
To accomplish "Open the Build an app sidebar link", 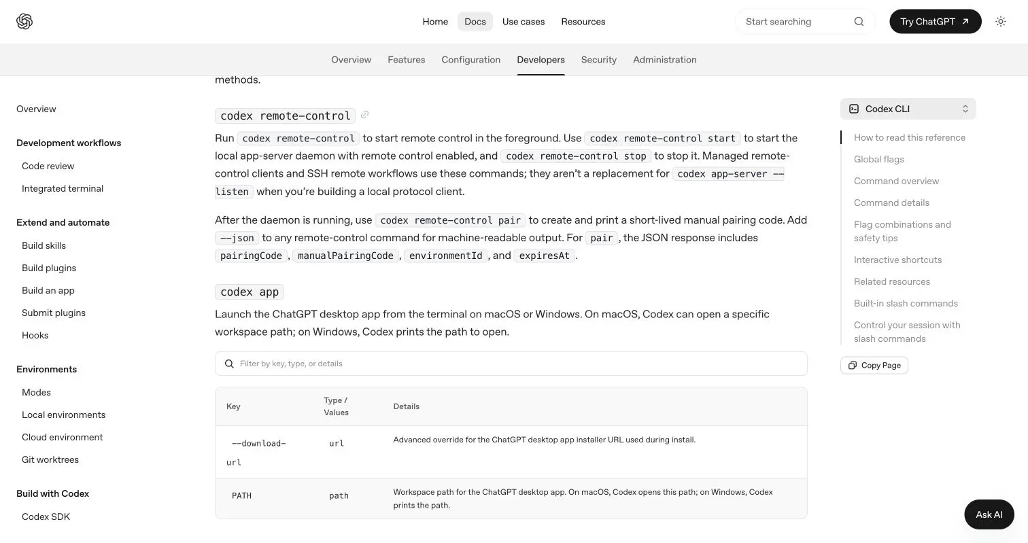I will 48,290.
